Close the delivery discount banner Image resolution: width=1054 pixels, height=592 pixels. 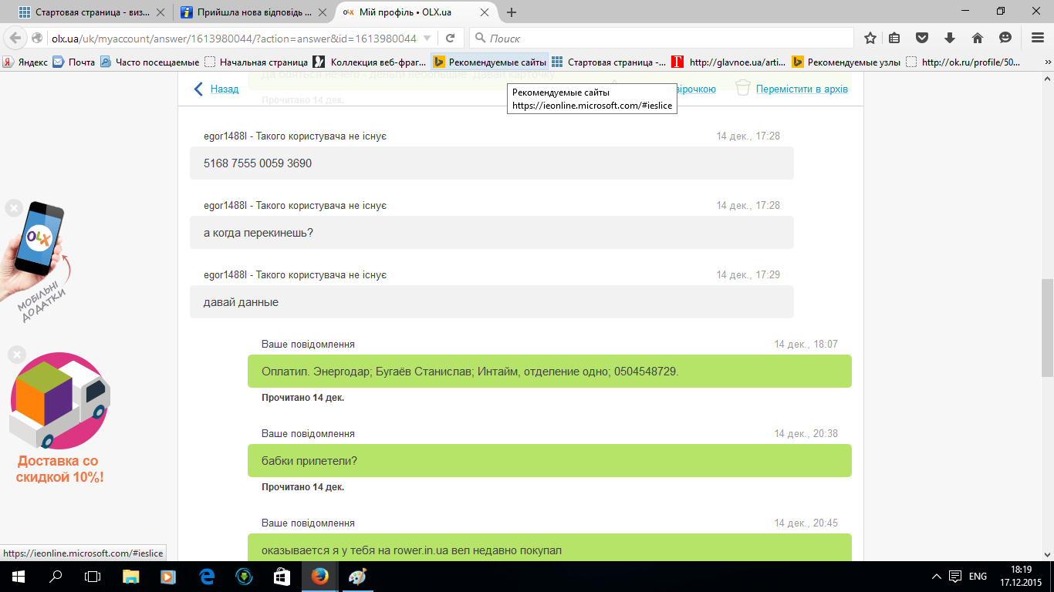click(x=17, y=355)
